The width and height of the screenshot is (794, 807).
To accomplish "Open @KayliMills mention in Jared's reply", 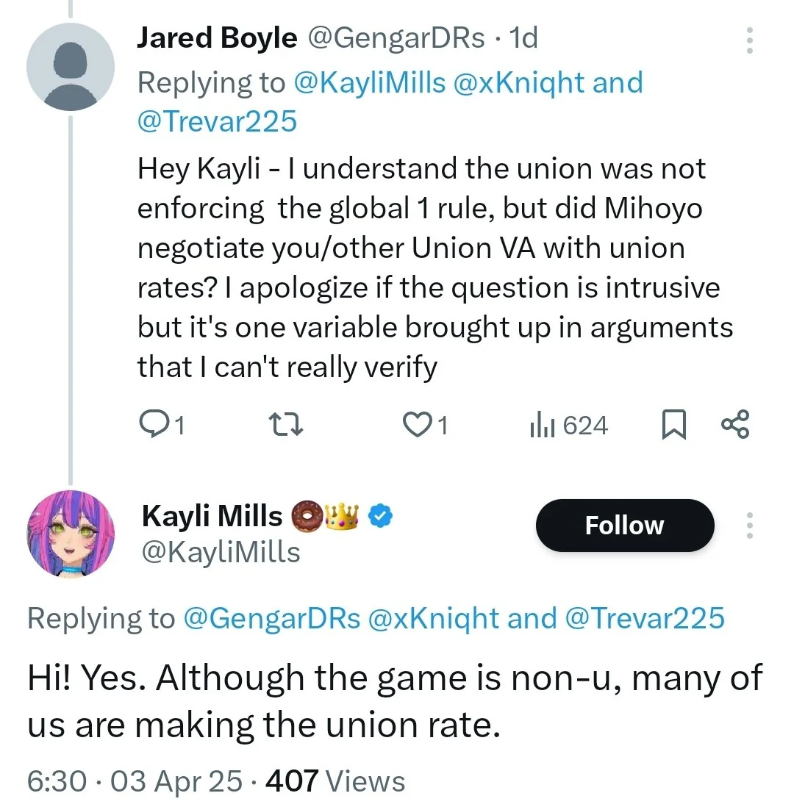I will click(x=369, y=82).
